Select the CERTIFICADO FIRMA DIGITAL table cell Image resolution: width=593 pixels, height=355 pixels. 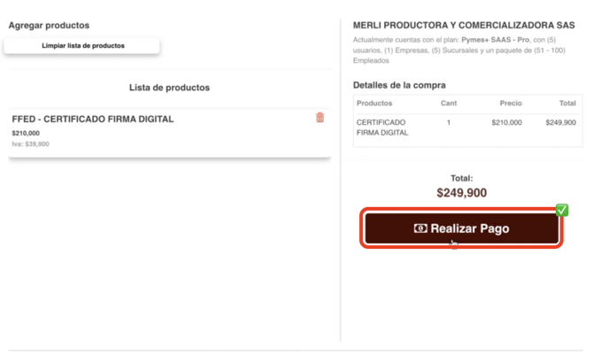pos(382,127)
